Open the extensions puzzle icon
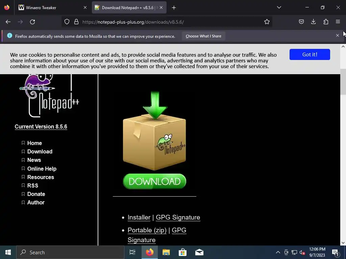 pos(326,22)
